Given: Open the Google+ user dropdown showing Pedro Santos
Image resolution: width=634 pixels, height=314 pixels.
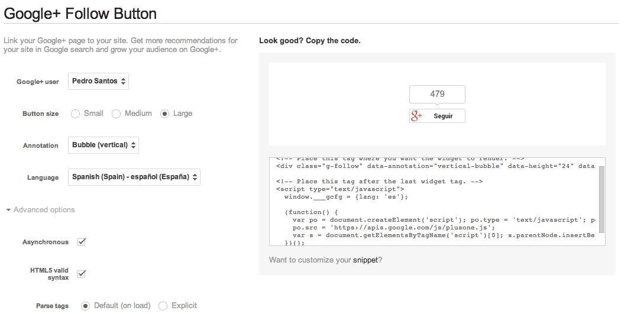Looking at the screenshot, I should click(98, 81).
